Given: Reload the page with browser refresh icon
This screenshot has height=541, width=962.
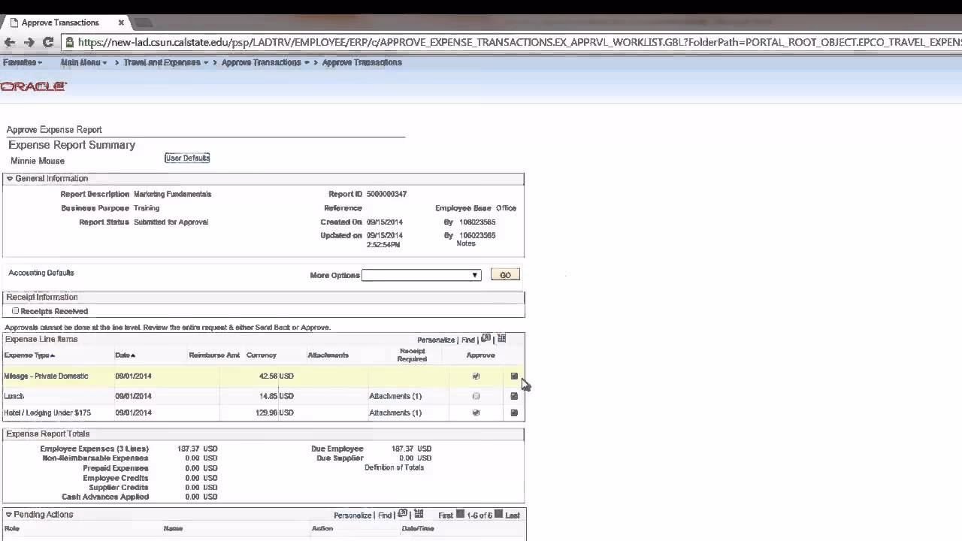Looking at the screenshot, I should tap(48, 43).
